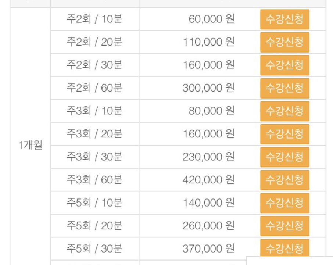The width and height of the screenshot is (333, 265).
Task: Register for the 주3회 / 60분 plan
Action: click(285, 180)
